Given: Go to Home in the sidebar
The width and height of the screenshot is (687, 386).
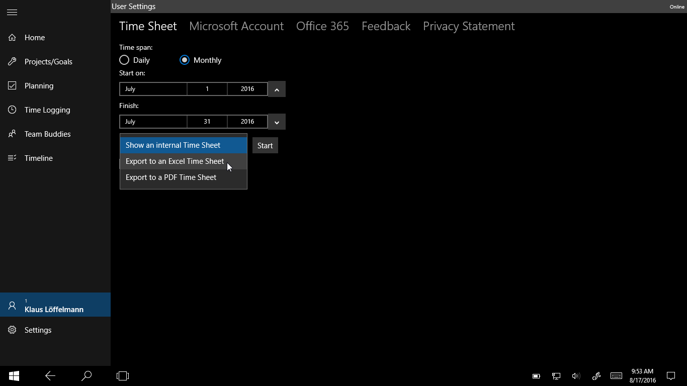Looking at the screenshot, I should click(55, 38).
